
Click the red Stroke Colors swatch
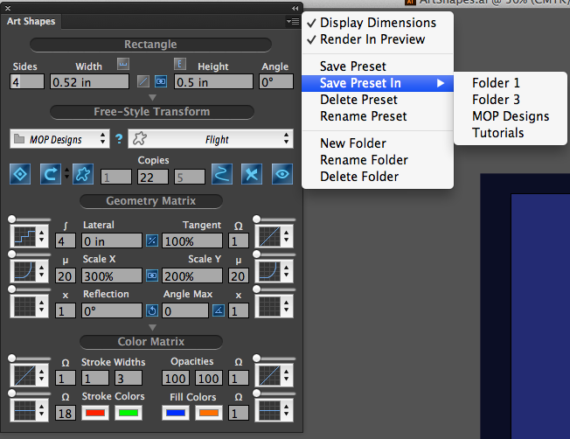pyautogui.click(x=95, y=413)
